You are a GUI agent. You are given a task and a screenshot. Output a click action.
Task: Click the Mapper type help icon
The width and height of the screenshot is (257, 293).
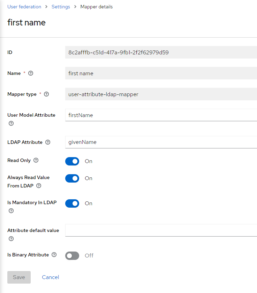pyautogui.click(x=46, y=94)
